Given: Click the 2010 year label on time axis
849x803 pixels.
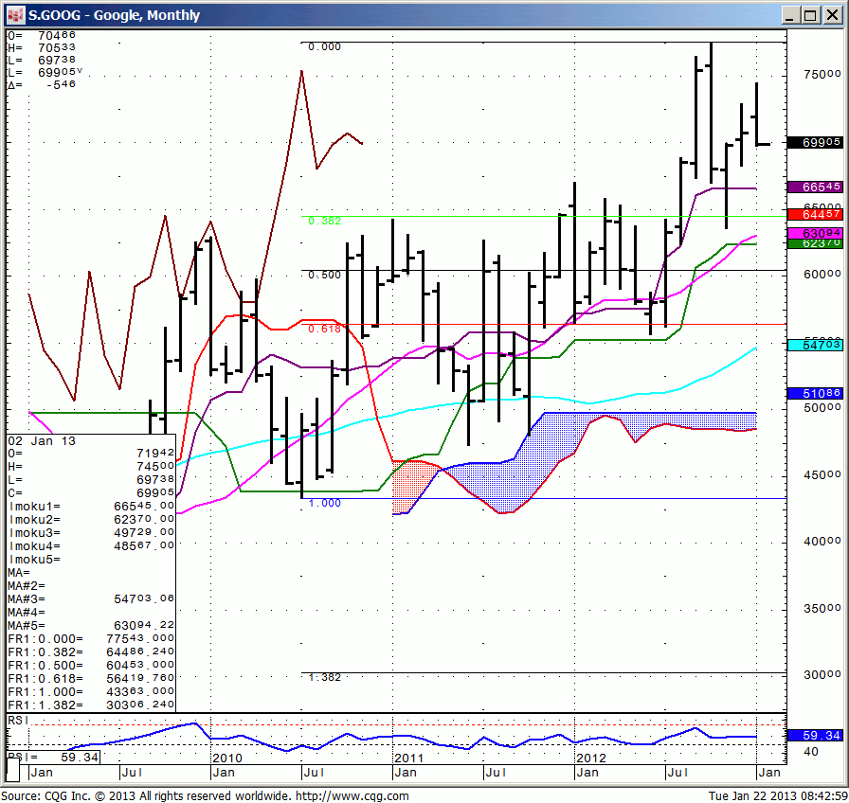Looking at the screenshot, I should pos(227,758).
